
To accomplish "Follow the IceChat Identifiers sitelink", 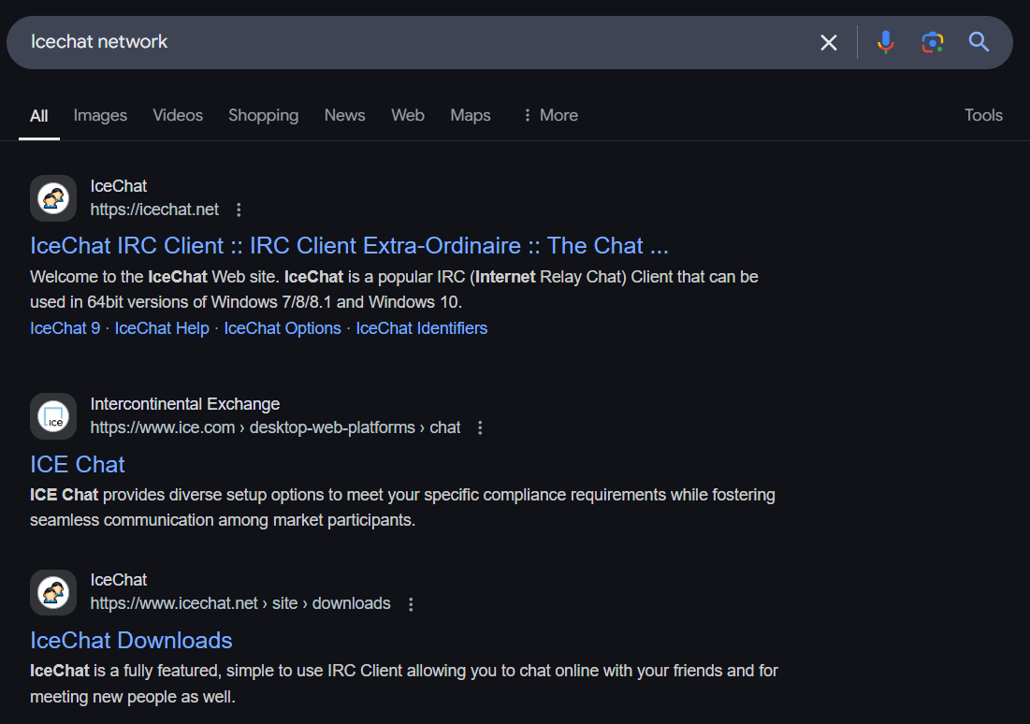I will click(422, 328).
